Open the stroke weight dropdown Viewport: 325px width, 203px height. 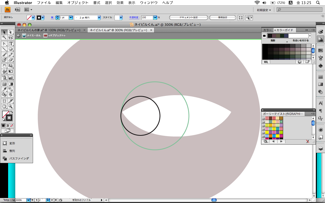click(x=71, y=18)
